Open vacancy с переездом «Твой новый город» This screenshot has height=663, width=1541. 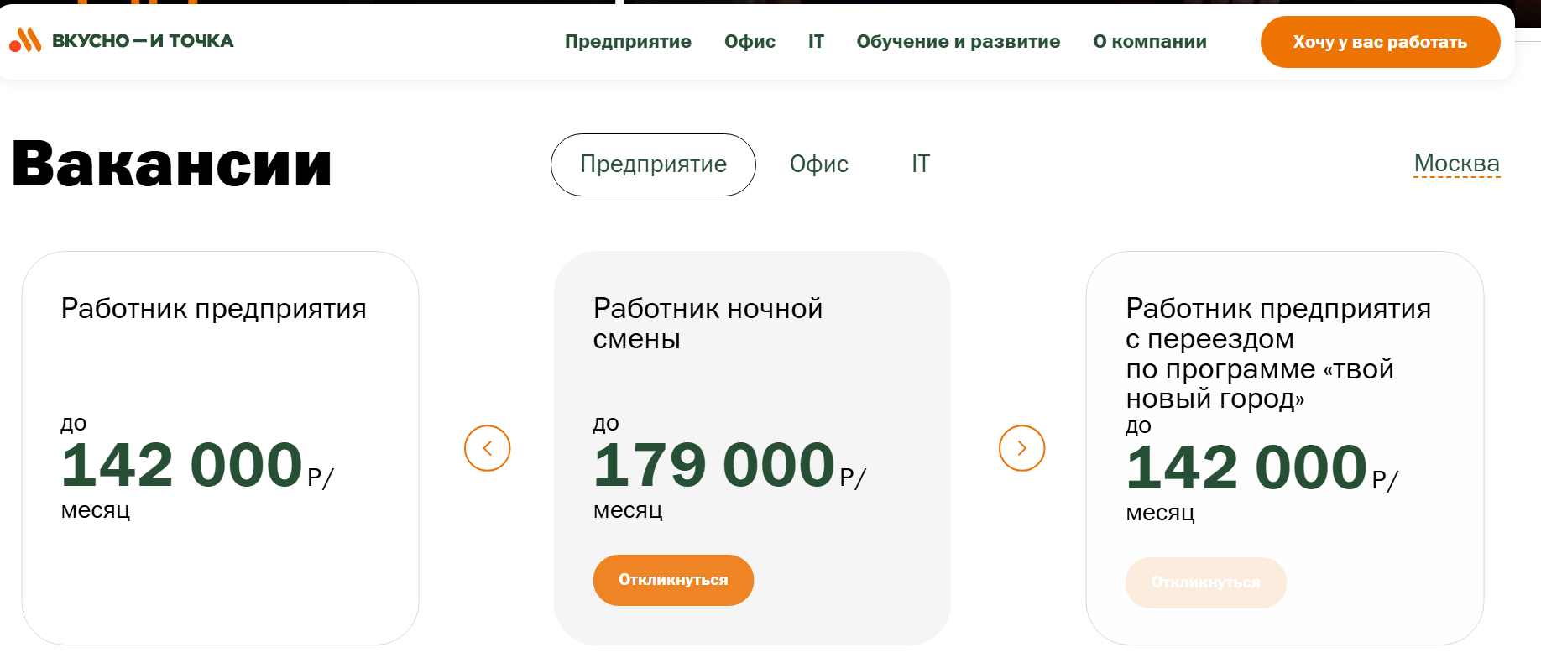[x=1276, y=352]
